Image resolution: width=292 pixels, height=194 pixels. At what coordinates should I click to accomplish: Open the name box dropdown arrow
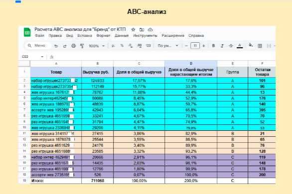[42, 57]
